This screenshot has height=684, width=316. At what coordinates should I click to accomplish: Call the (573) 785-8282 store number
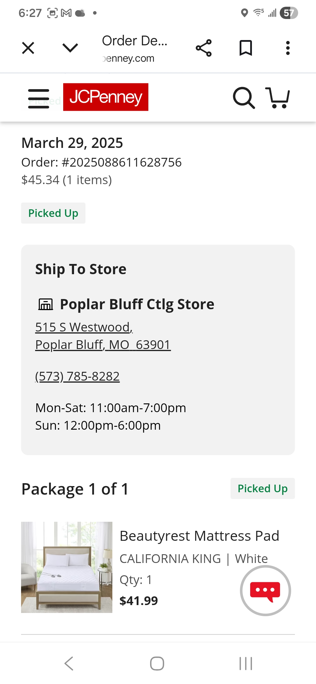tap(77, 376)
